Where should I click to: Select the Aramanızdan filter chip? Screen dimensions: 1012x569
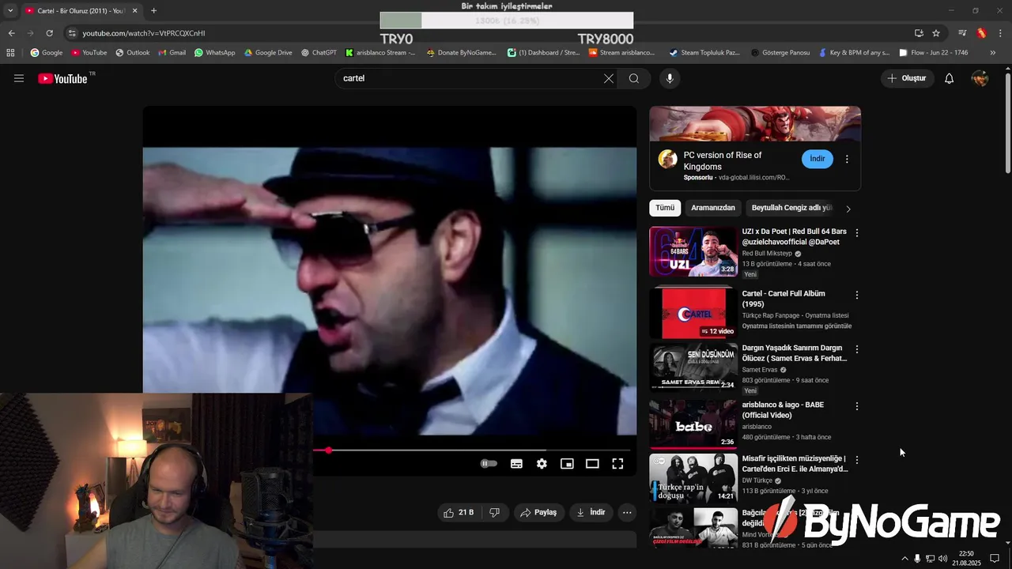click(x=713, y=208)
